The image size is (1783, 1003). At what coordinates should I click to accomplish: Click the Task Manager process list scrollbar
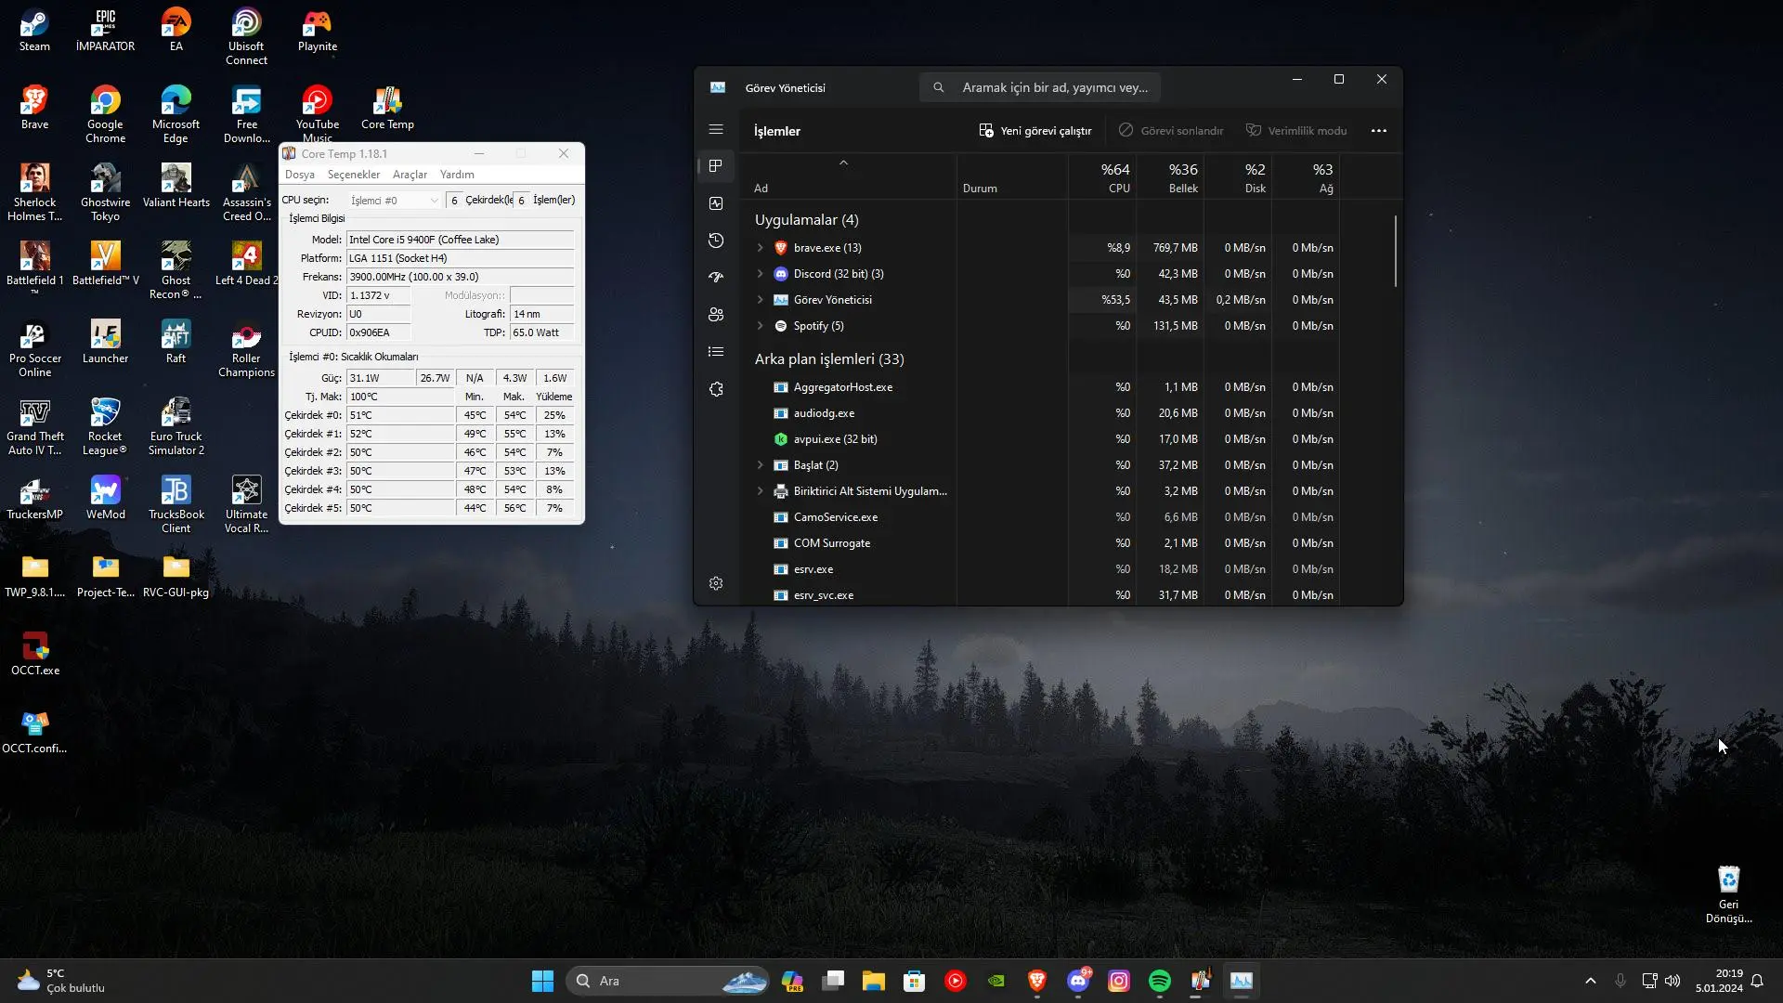tap(1395, 252)
